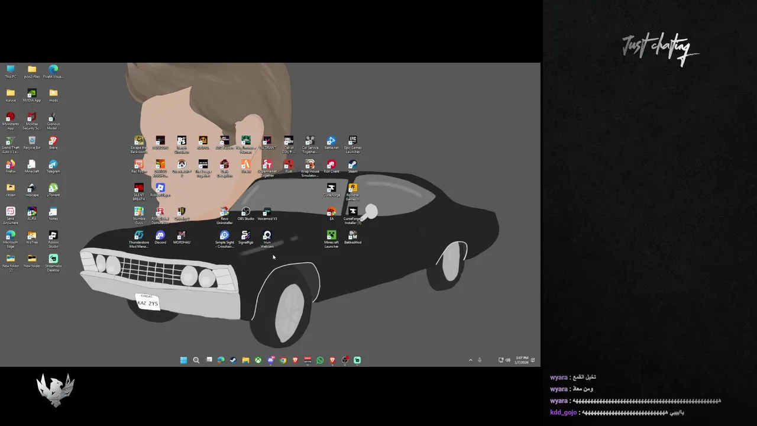
Task: Select Stumble Guys shortcut
Action: point(139,216)
